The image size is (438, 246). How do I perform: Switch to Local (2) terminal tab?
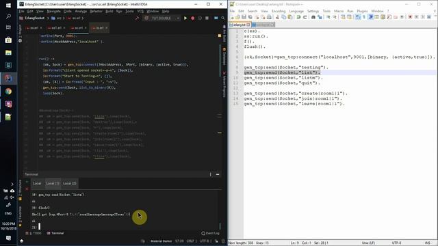[x=69, y=184]
